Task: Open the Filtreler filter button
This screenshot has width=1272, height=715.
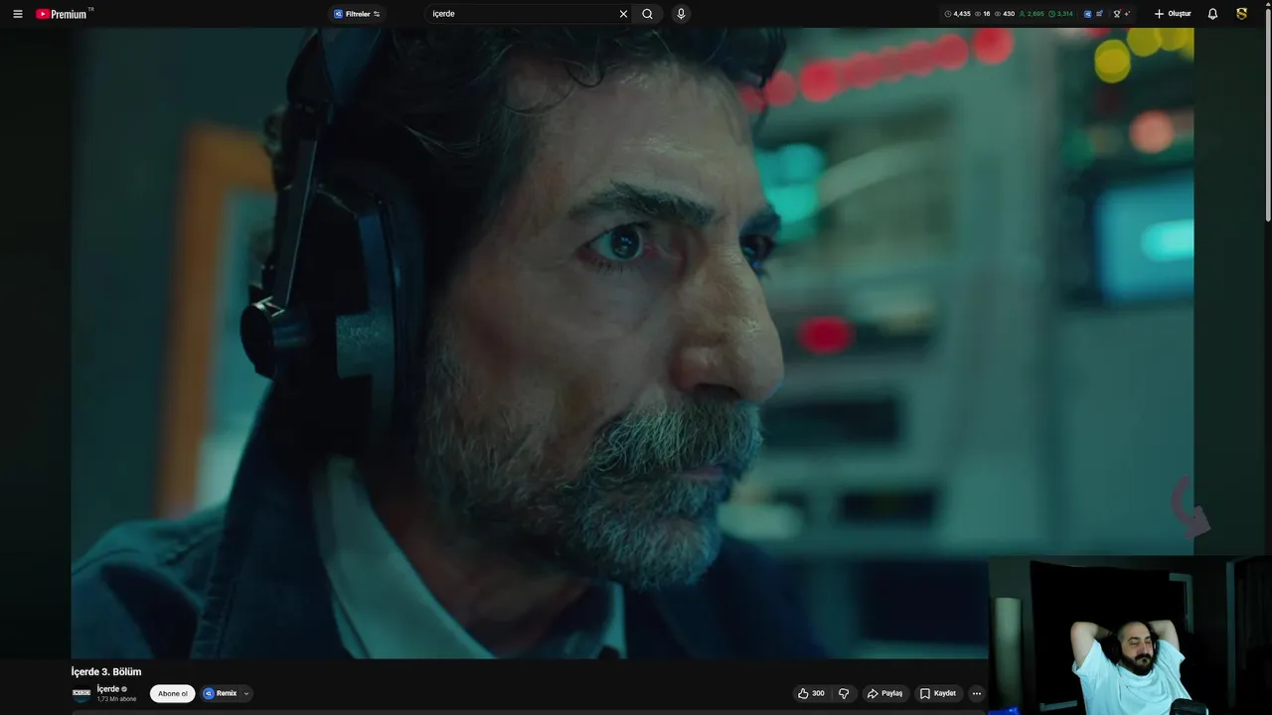Action: (357, 14)
